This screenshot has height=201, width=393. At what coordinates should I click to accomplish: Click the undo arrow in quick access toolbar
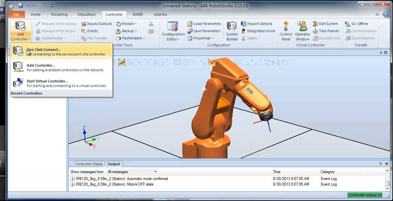(x=28, y=6)
